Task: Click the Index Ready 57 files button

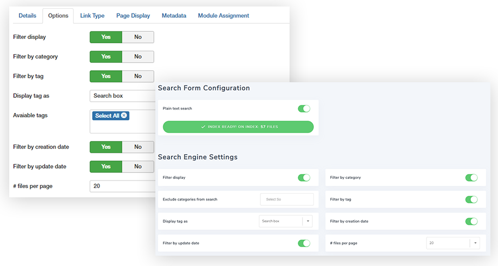Action: coord(238,127)
